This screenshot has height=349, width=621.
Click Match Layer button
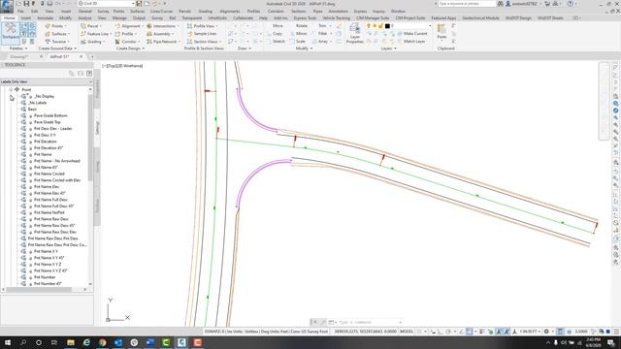(410, 42)
